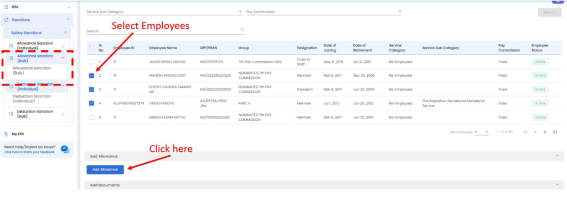
Task: Expand the Bills menu chevron
Action: tap(69, 7)
